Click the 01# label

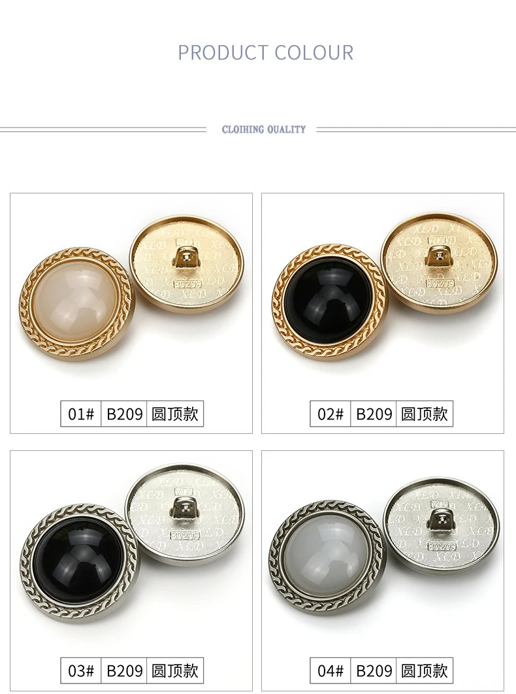(81, 414)
